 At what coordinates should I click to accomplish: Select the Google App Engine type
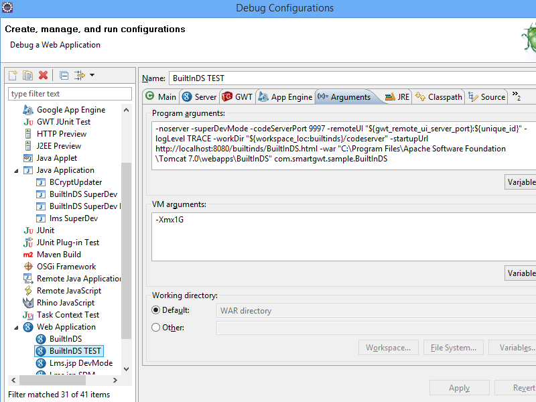tap(70, 110)
